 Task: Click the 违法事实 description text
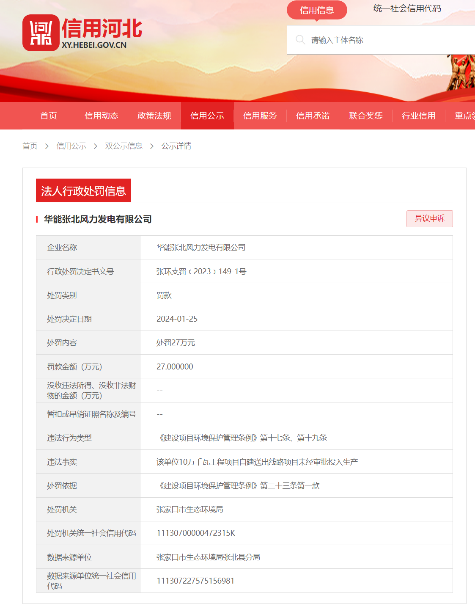coord(257,462)
